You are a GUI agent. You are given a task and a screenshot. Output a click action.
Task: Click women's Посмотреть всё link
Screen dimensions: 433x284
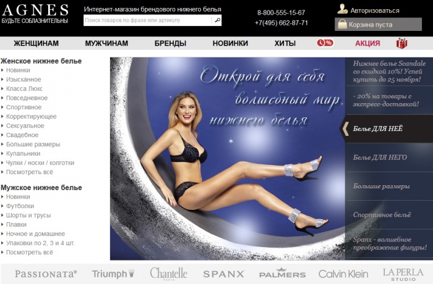(x=30, y=172)
